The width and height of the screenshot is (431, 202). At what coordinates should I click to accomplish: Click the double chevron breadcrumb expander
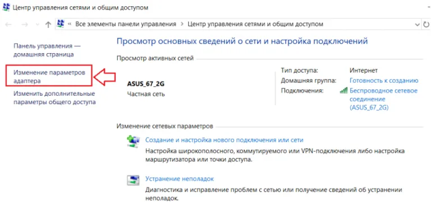tap(70, 24)
